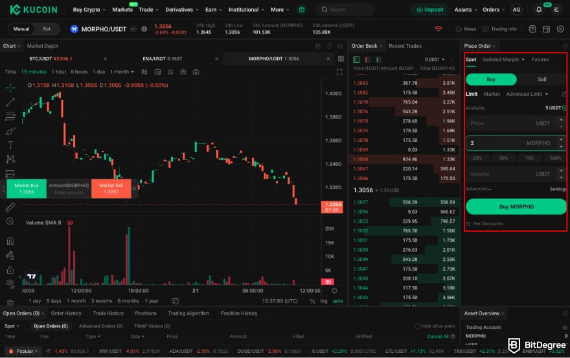The width and height of the screenshot is (570, 358).
Task: Select the zoom in tool
Action: point(10,221)
